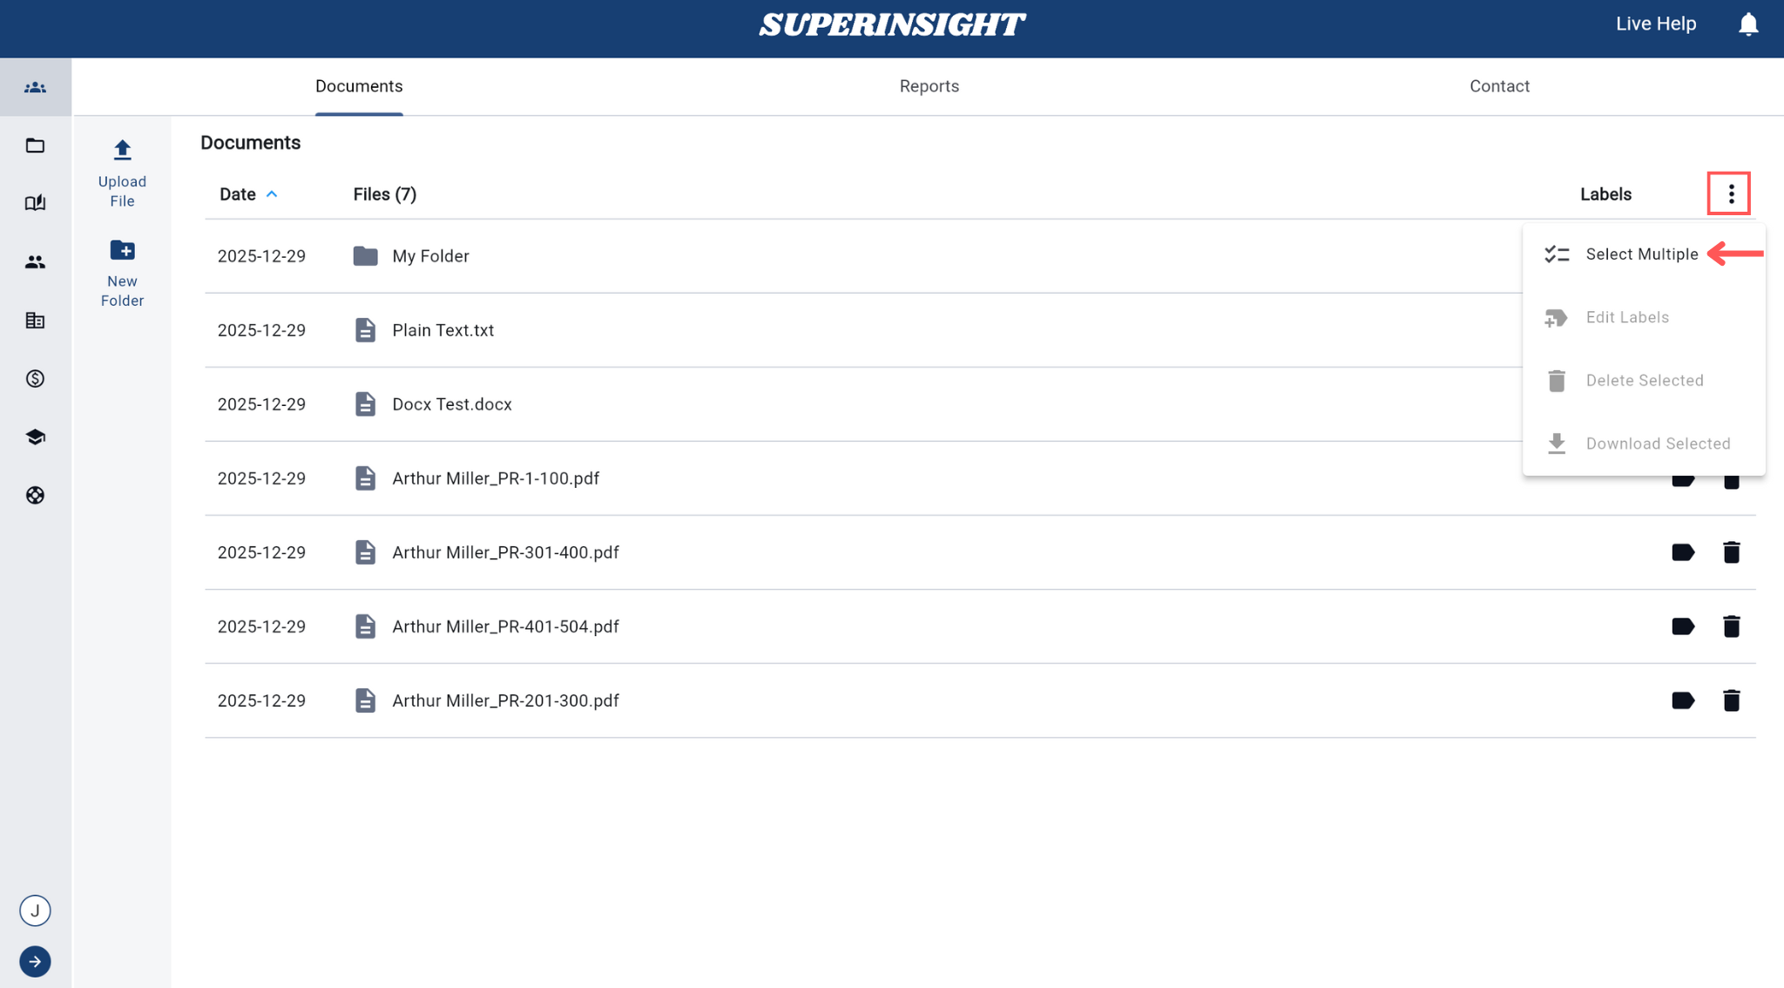Screen dimensions: 1784x988
Task: Open My Folder
Action: click(x=430, y=256)
